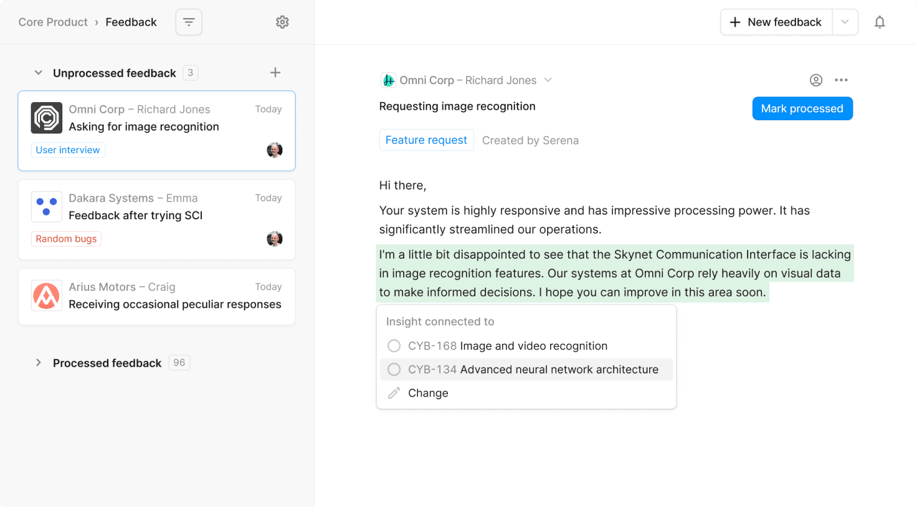Viewport: 917px width, 507px height.
Task: Open the New feedback dropdown arrow
Action: coord(845,22)
